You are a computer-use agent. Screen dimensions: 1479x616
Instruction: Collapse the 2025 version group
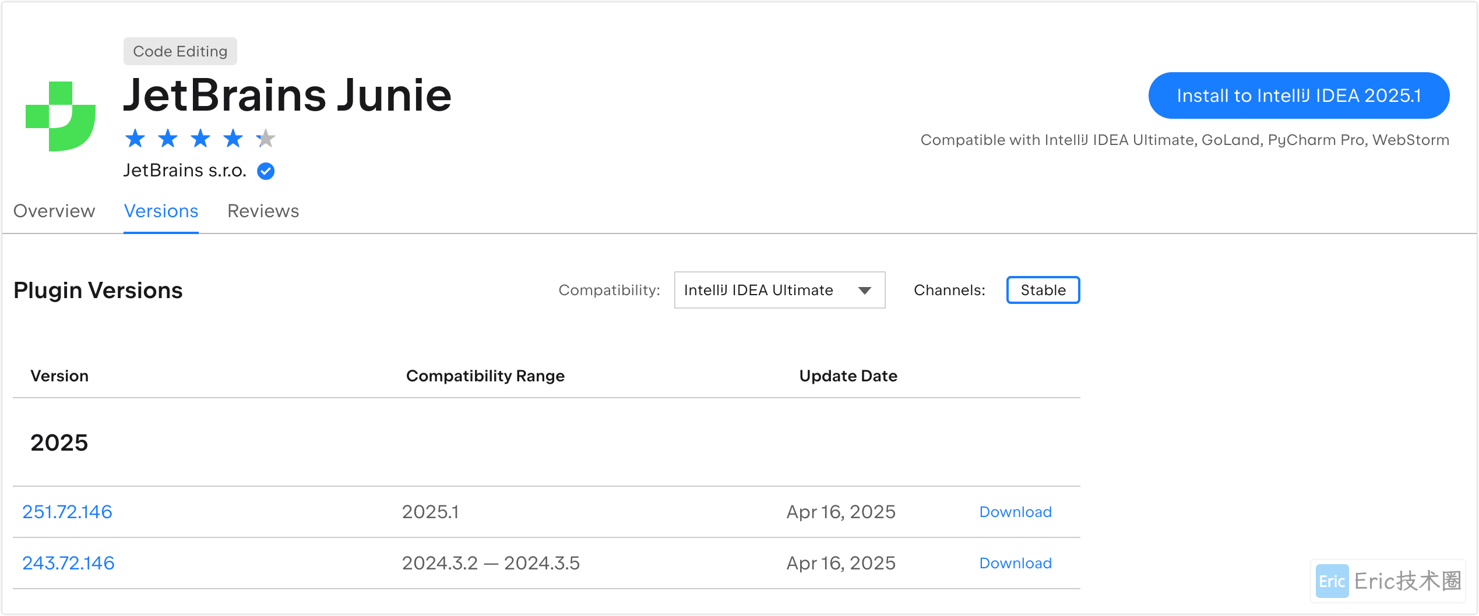pos(59,442)
